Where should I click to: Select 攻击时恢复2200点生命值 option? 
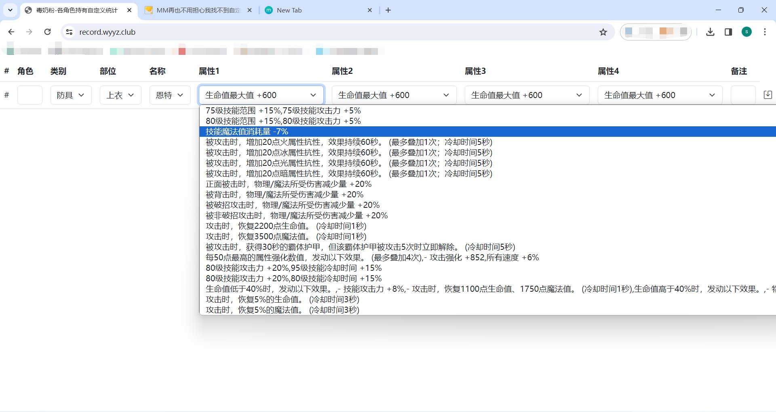tap(488, 226)
